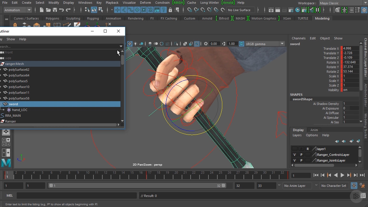Viewport: 368px width, 207px height.
Task: Click the help question mark selection mask icon
Action: [164, 10]
